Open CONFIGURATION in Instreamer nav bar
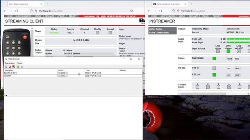Image resolution: width=250 pixels, height=140 pixels. coord(168,16)
